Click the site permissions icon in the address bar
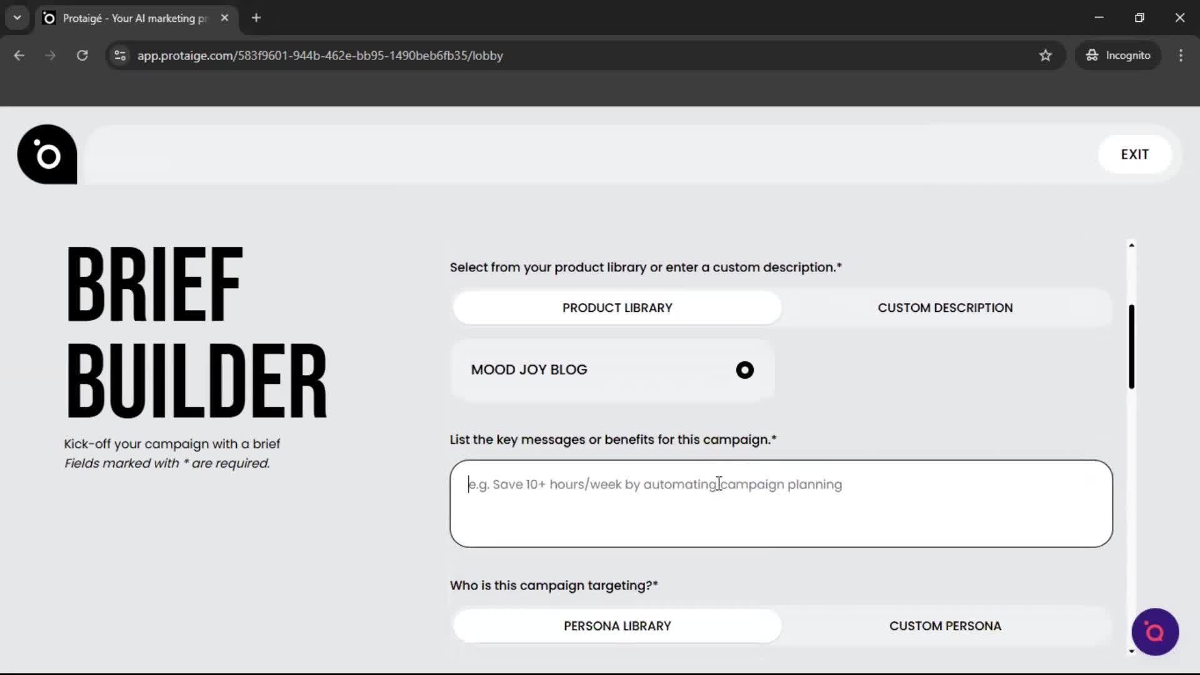Image resolution: width=1200 pixels, height=675 pixels. [119, 55]
